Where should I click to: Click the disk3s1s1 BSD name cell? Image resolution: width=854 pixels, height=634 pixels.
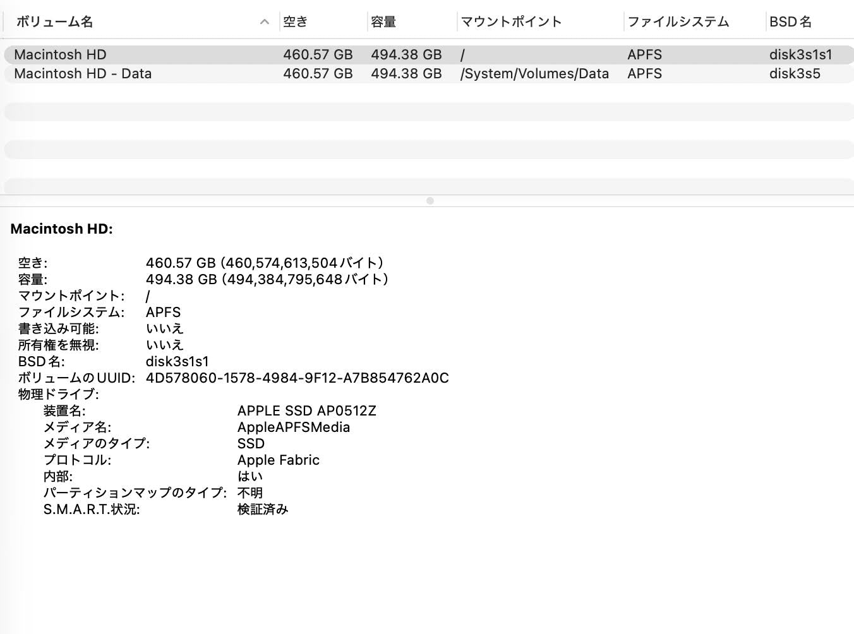800,54
